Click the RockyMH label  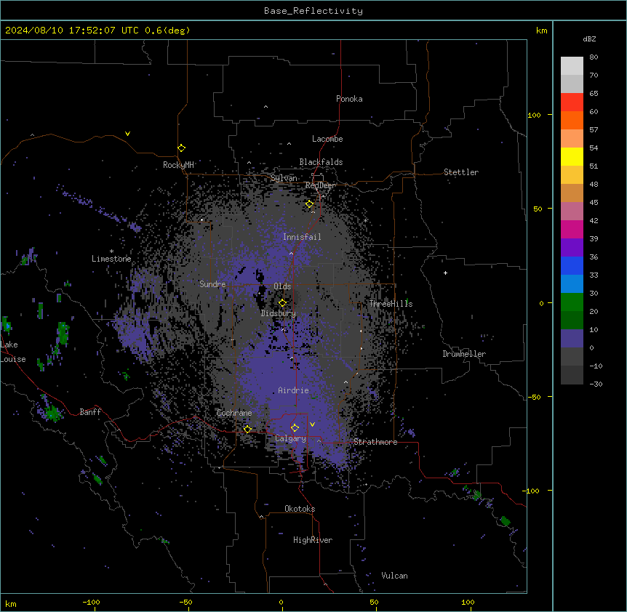point(178,165)
